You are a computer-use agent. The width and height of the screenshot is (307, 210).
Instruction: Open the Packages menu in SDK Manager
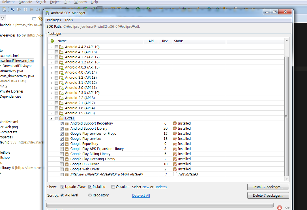pyautogui.click(x=54, y=20)
